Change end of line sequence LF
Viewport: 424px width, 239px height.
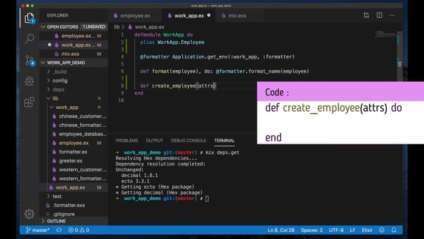[x=352, y=230]
